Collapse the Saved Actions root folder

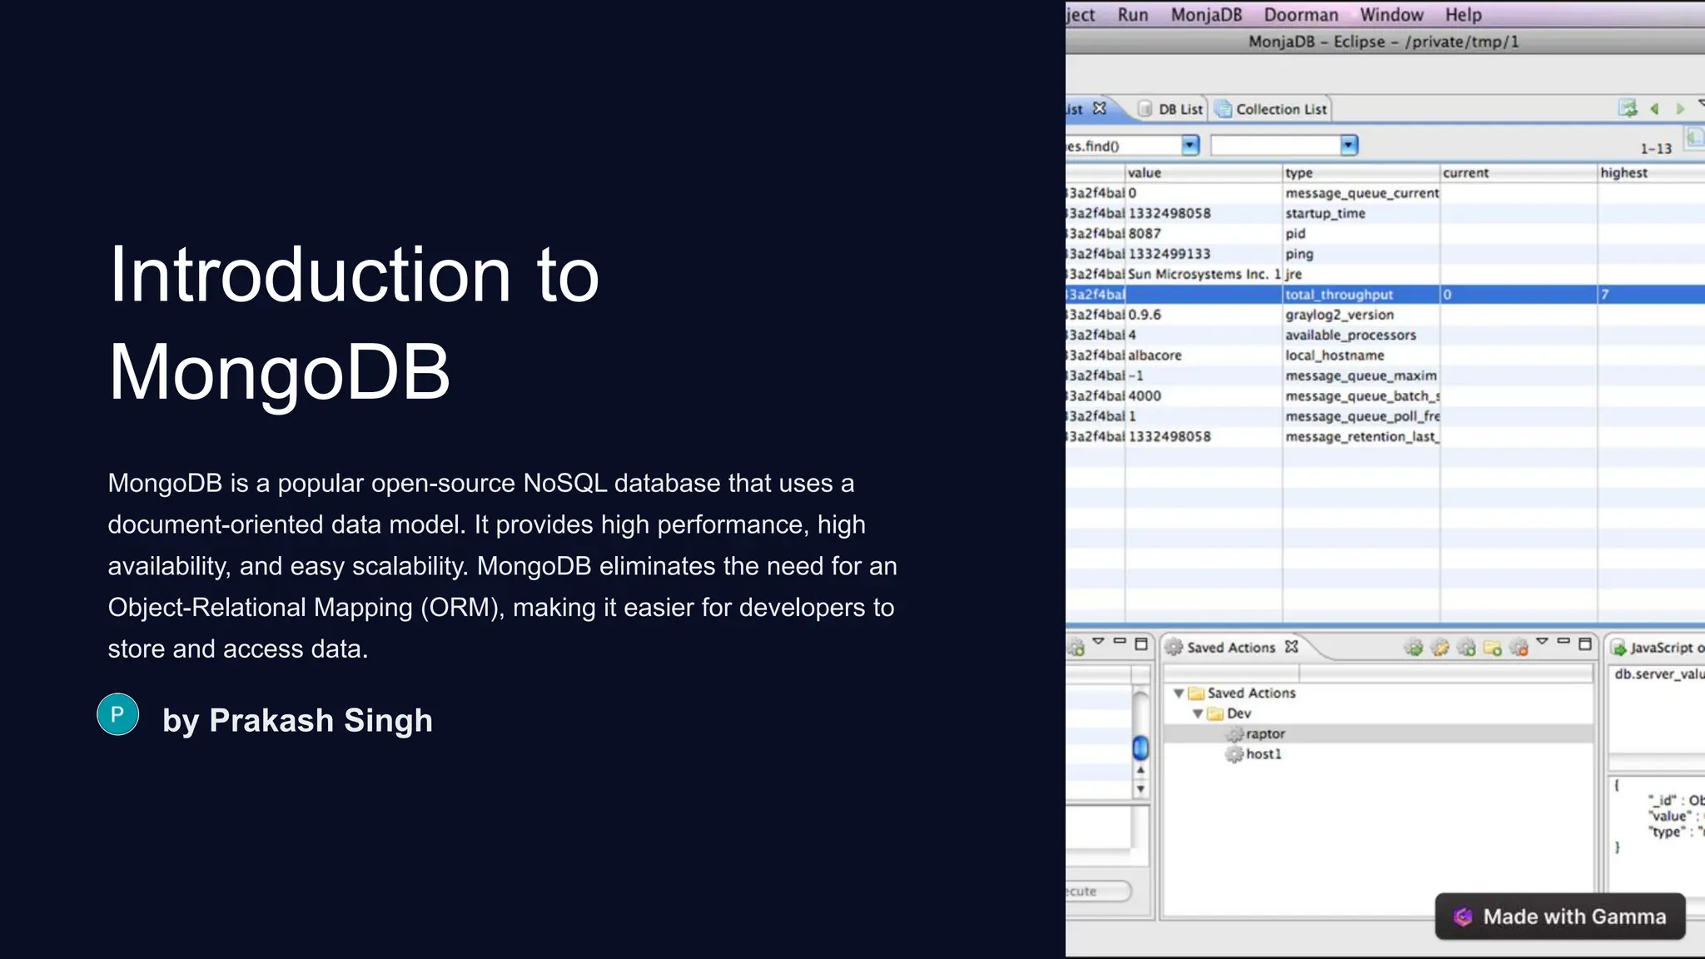(x=1179, y=693)
